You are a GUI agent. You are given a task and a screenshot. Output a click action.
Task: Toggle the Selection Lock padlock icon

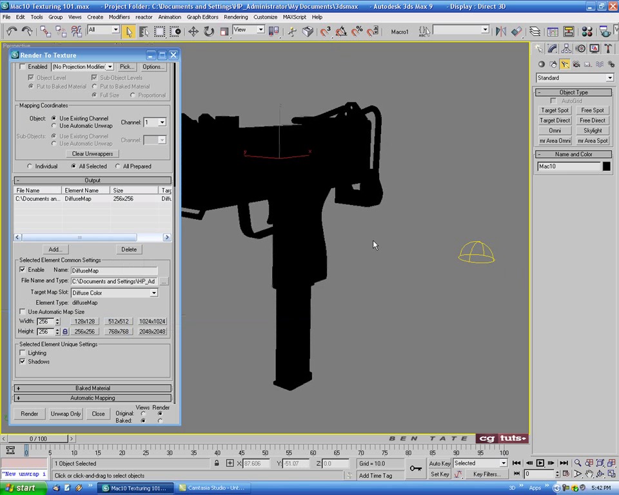tap(217, 463)
